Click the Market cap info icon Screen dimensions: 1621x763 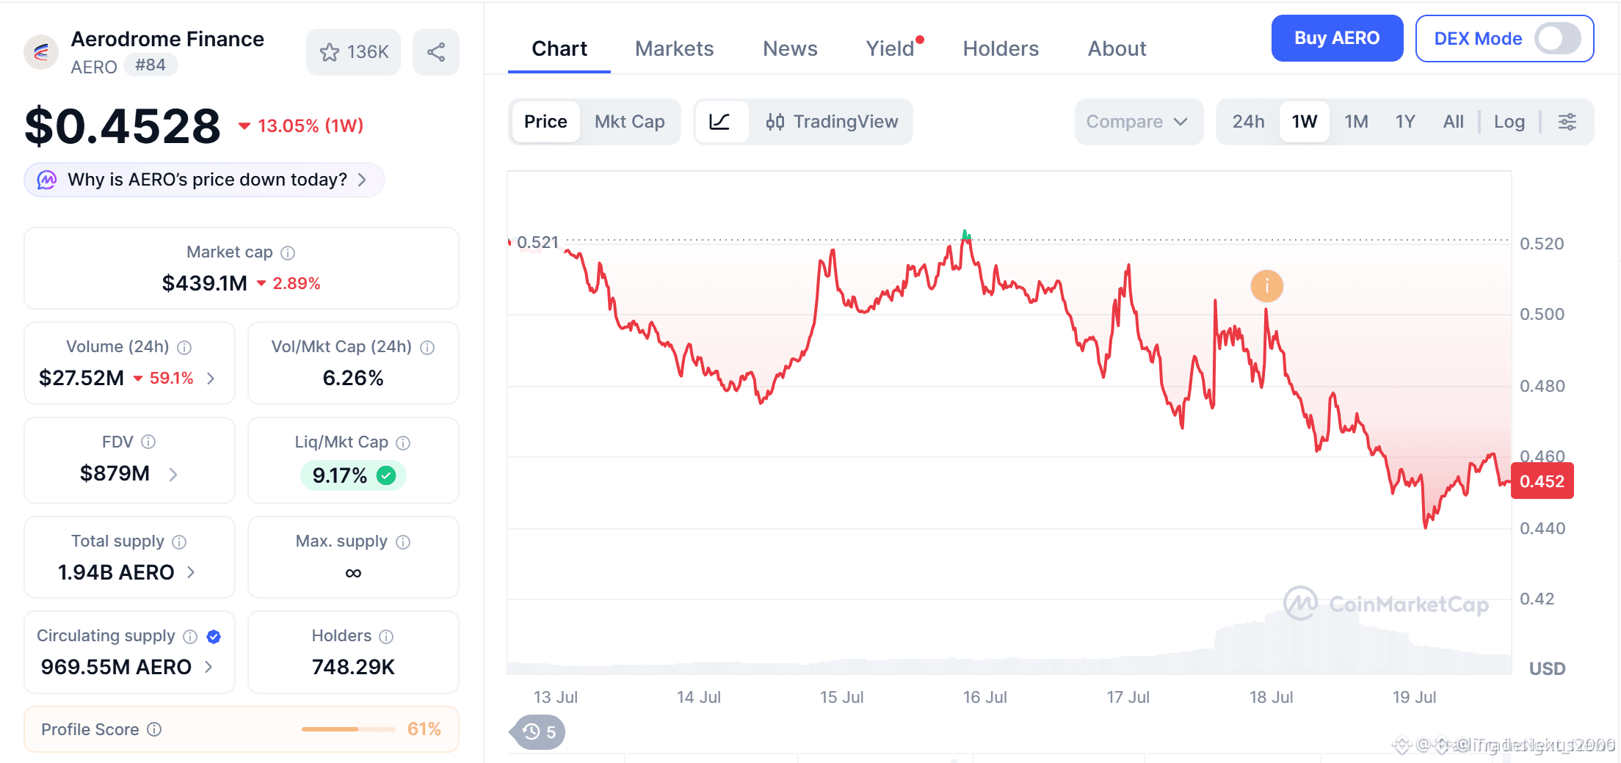pyautogui.click(x=288, y=253)
